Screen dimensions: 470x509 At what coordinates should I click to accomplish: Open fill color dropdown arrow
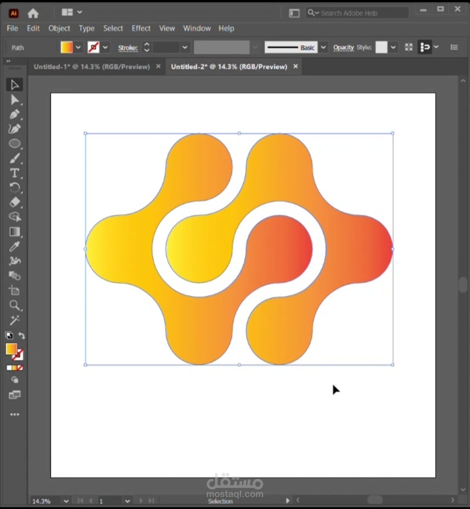pyautogui.click(x=78, y=47)
